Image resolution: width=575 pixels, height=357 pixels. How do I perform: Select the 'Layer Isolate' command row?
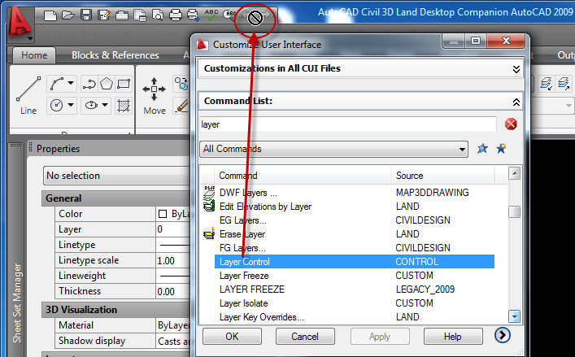tap(355, 303)
